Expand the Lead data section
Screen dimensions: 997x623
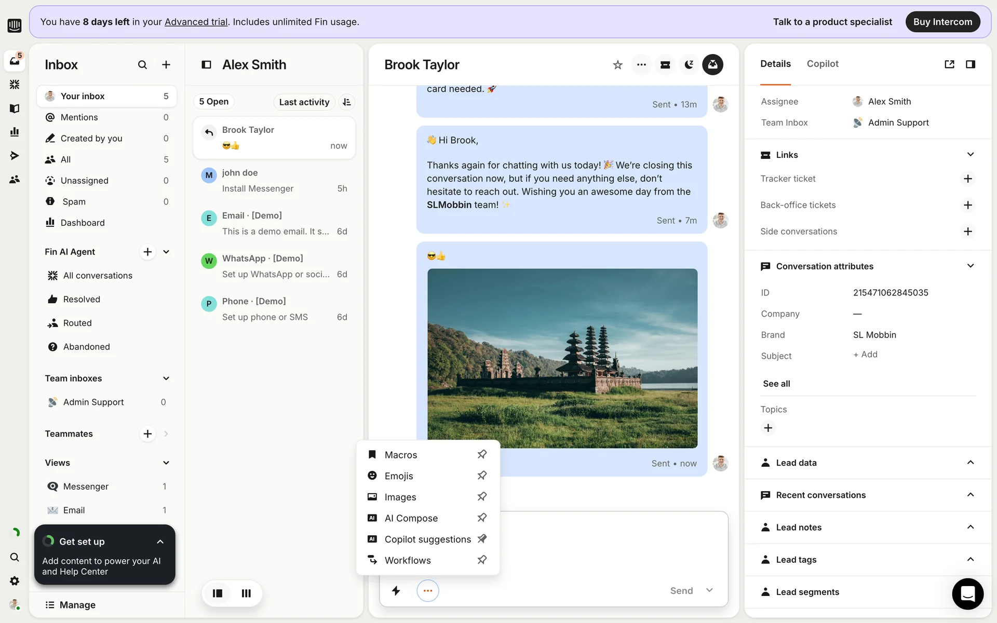click(x=970, y=463)
